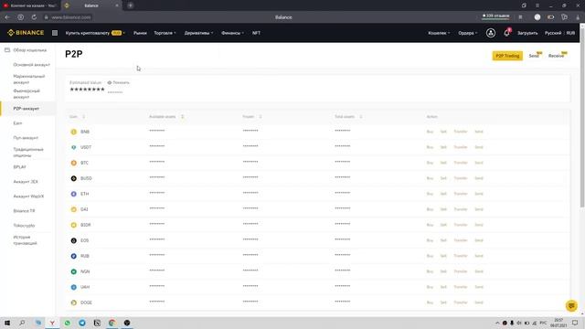
Task: Click the Receive button at top
Action: pos(556,56)
